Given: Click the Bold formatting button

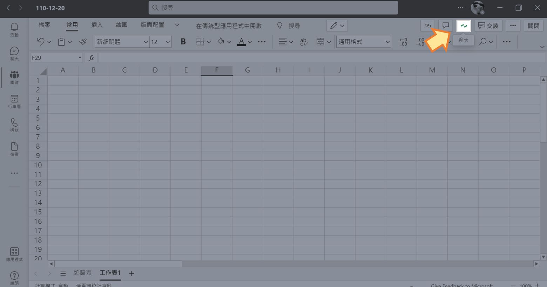Looking at the screenshot, I should 183,42.
